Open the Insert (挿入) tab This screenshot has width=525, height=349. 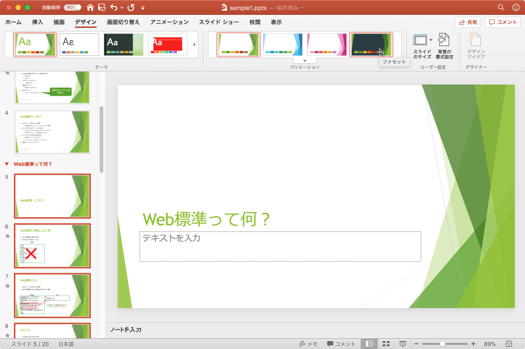click(x=38, y=22)
